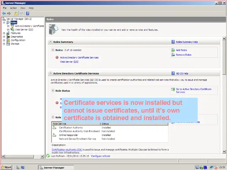The width and height of the screenshot is (227, 170).
Task: Open the Action menu
Action: pyautogui.click(x=13, y=8)
